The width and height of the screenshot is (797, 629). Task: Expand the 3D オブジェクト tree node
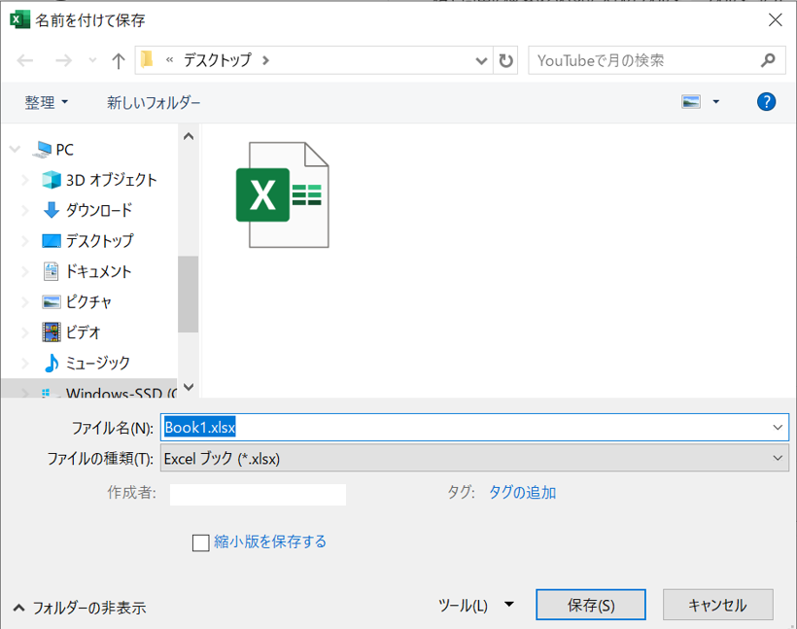[26, 180]
